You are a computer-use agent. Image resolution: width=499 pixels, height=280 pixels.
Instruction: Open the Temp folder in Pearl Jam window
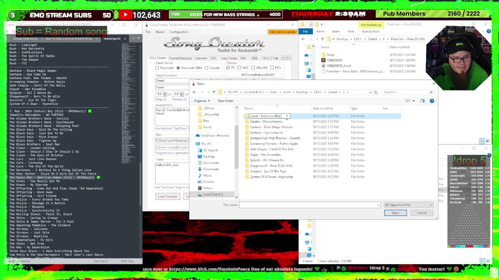pyautogui.click(x=330, y=55)
